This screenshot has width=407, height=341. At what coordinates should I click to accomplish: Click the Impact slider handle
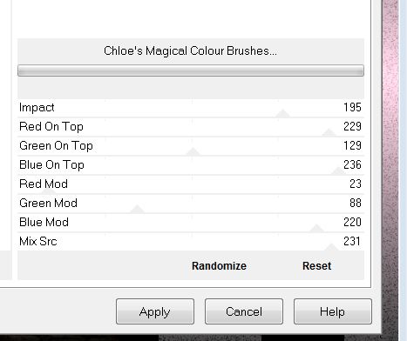click(282, 113)
